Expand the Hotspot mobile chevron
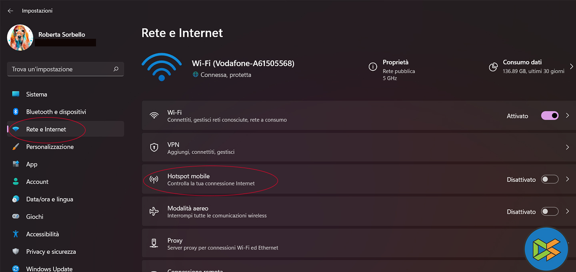Viewport: 576px width, 272px height. point(567,180)
